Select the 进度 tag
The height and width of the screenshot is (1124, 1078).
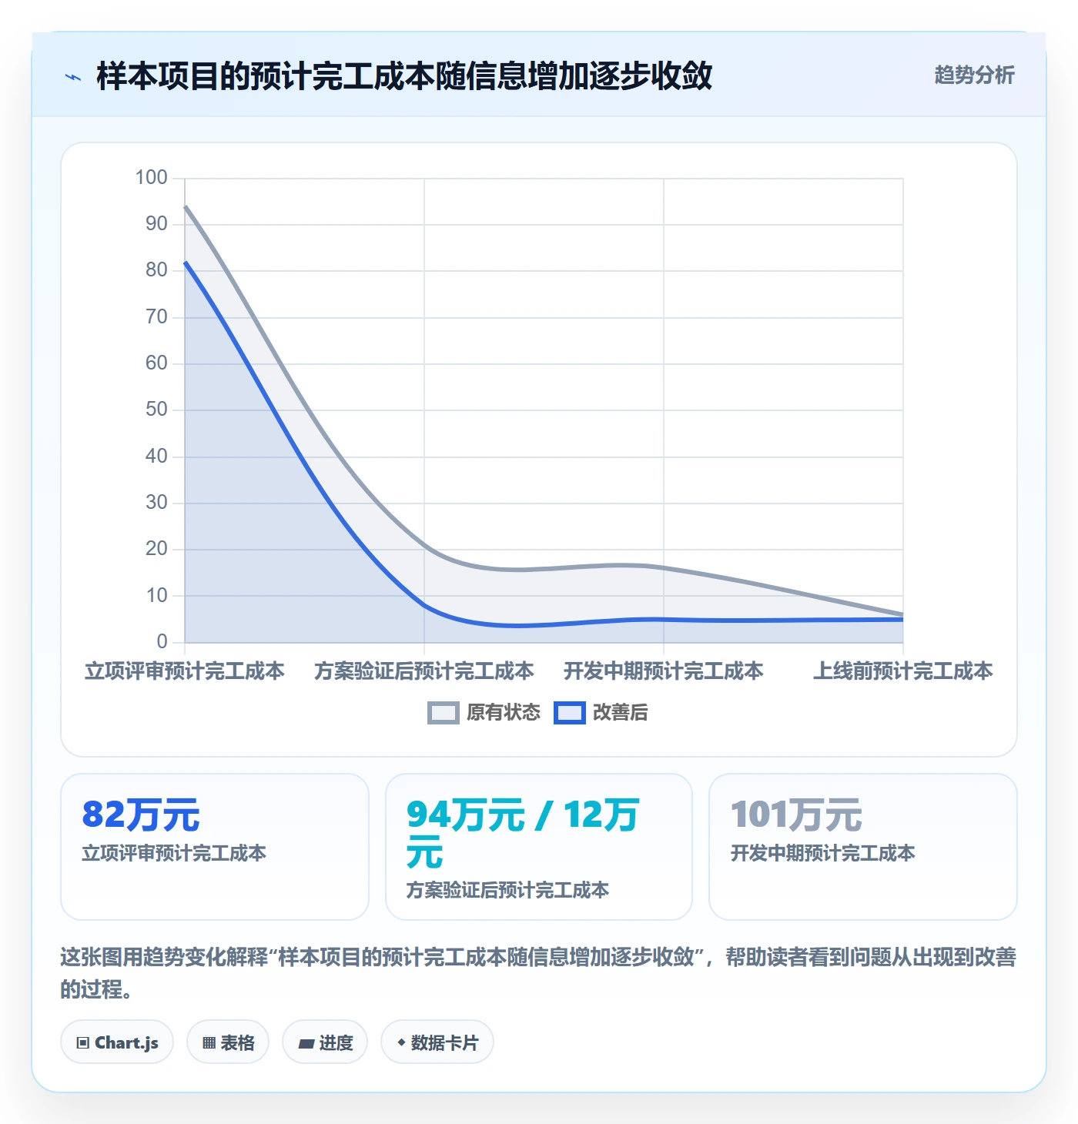click(x=325, y=1042)
